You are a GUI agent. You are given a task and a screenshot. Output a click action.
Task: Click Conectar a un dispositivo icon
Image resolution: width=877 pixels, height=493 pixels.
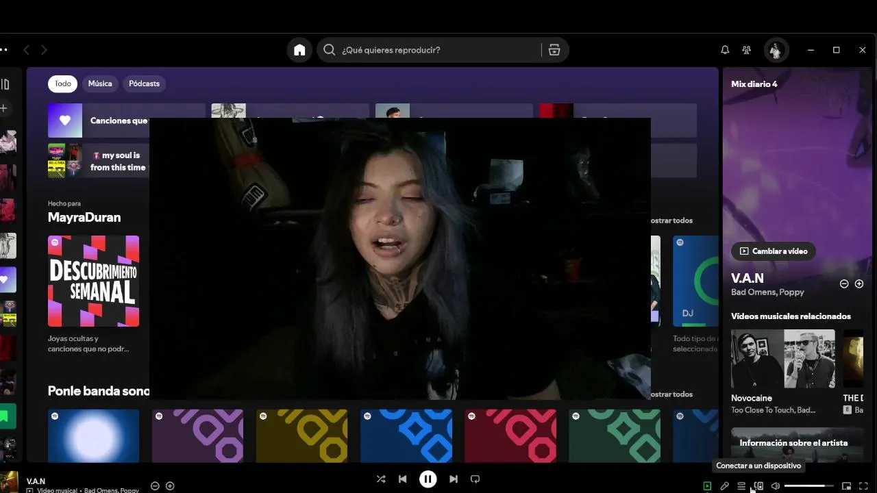pyautogui.click(x=758, y=486)
